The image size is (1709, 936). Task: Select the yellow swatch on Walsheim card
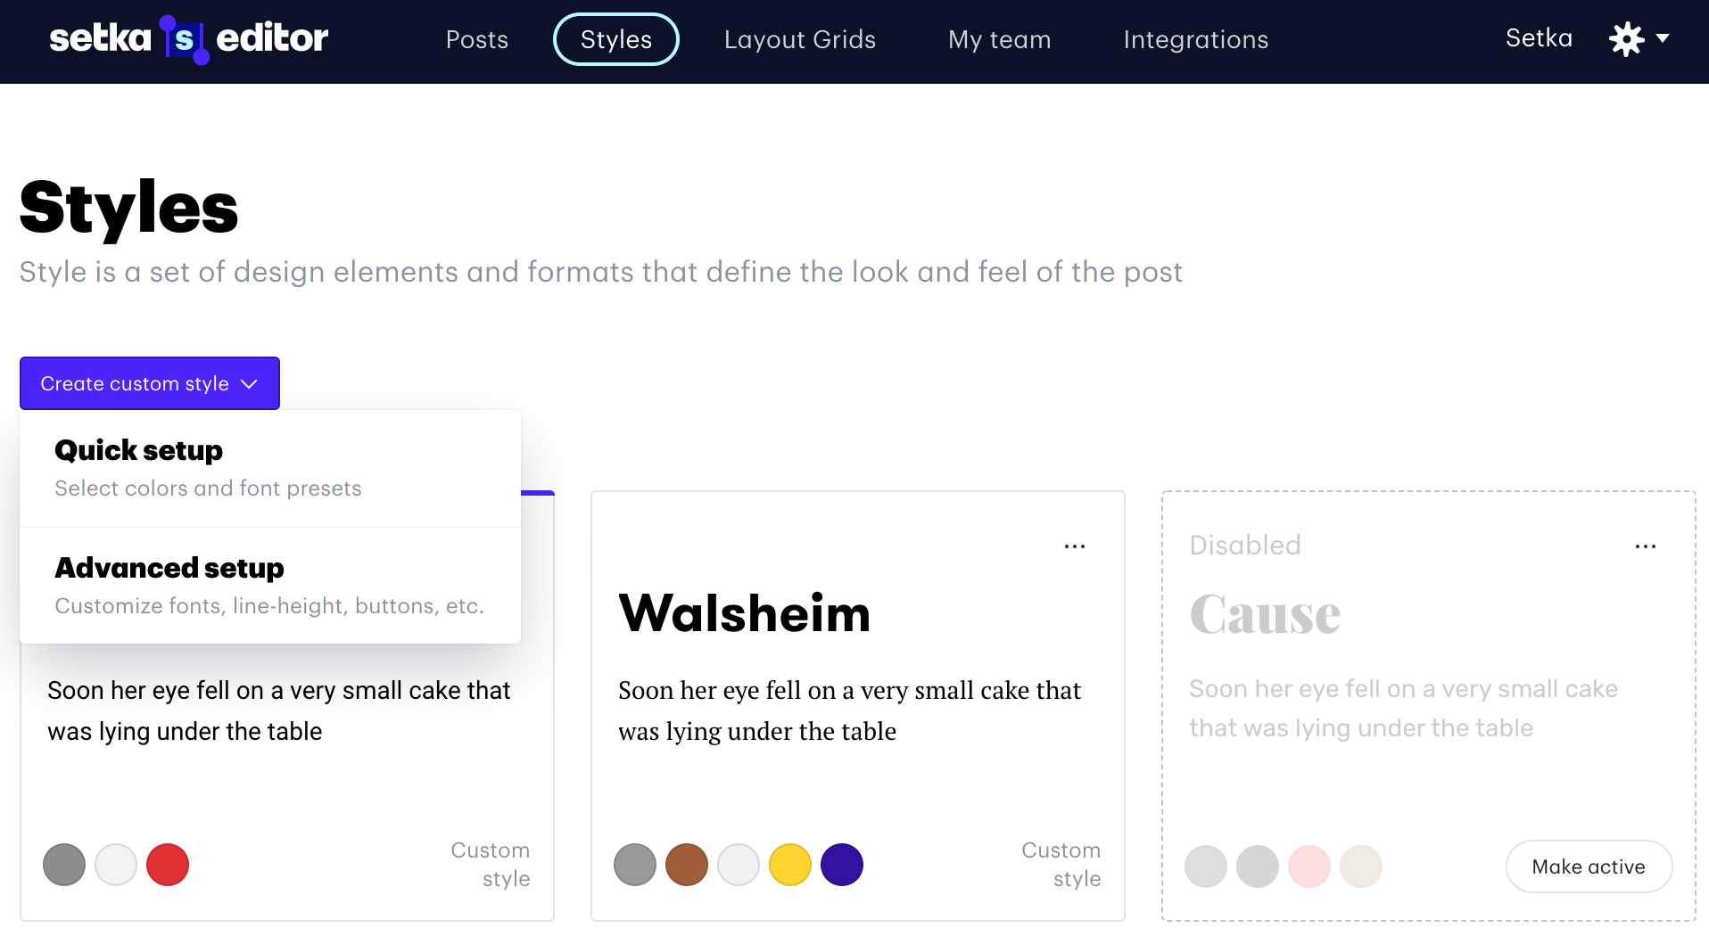coord(790,865)
